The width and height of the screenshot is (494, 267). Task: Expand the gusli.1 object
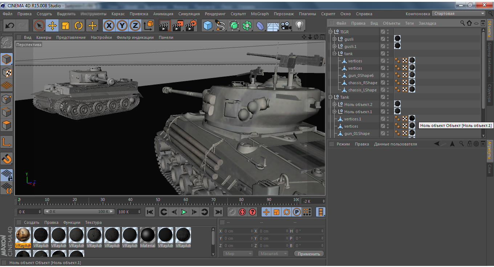(x=335, y=46)
